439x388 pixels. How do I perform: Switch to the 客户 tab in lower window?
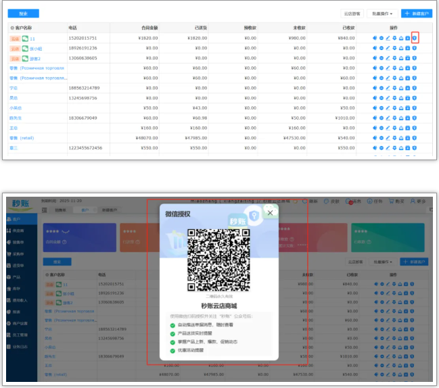(85, 210)
